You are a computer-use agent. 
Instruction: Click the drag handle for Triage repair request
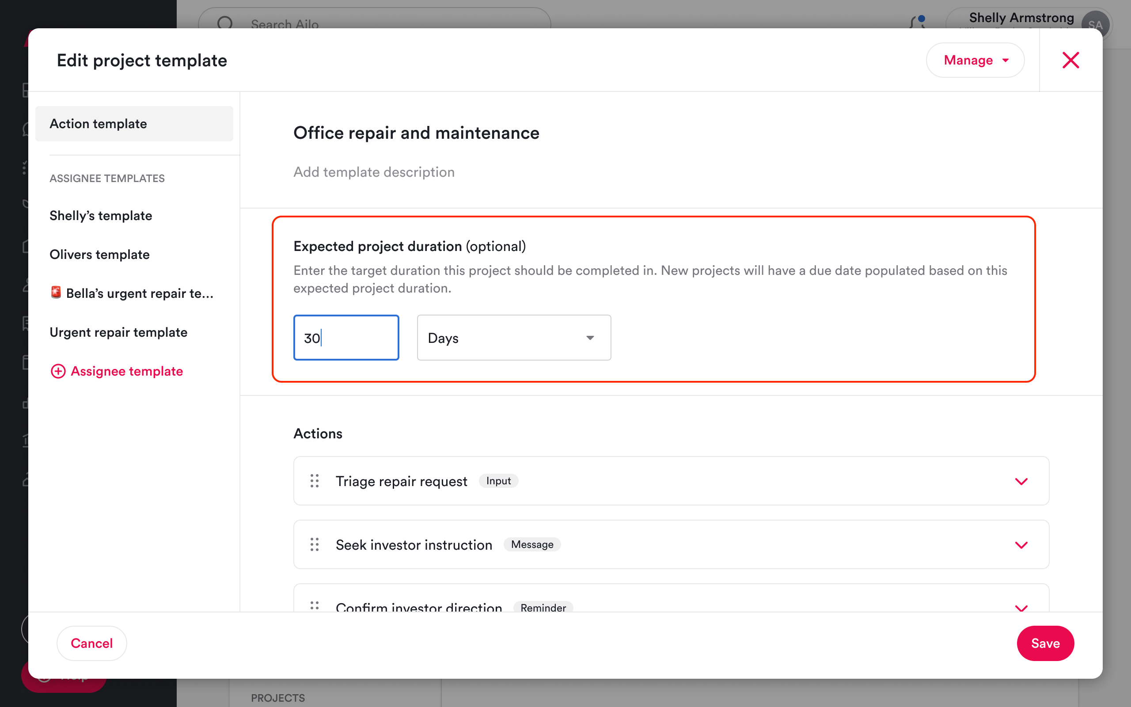[x=315, y=481]
